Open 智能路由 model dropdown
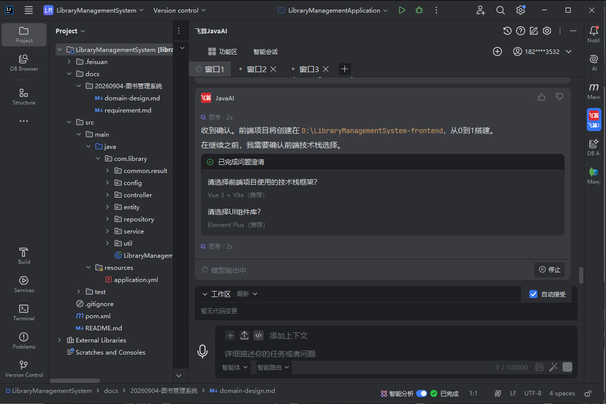 coord(273,367)
